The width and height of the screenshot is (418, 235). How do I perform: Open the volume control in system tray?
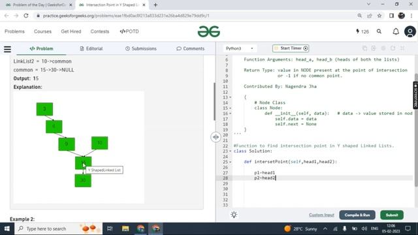(364, 228)
